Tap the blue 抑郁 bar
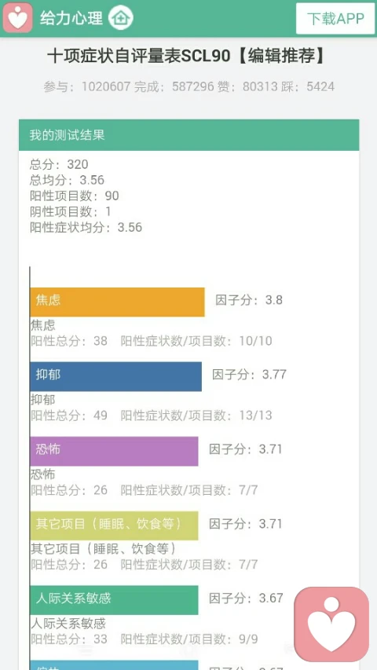Screen dimensions: 377x670 click(x=115, y=376)
